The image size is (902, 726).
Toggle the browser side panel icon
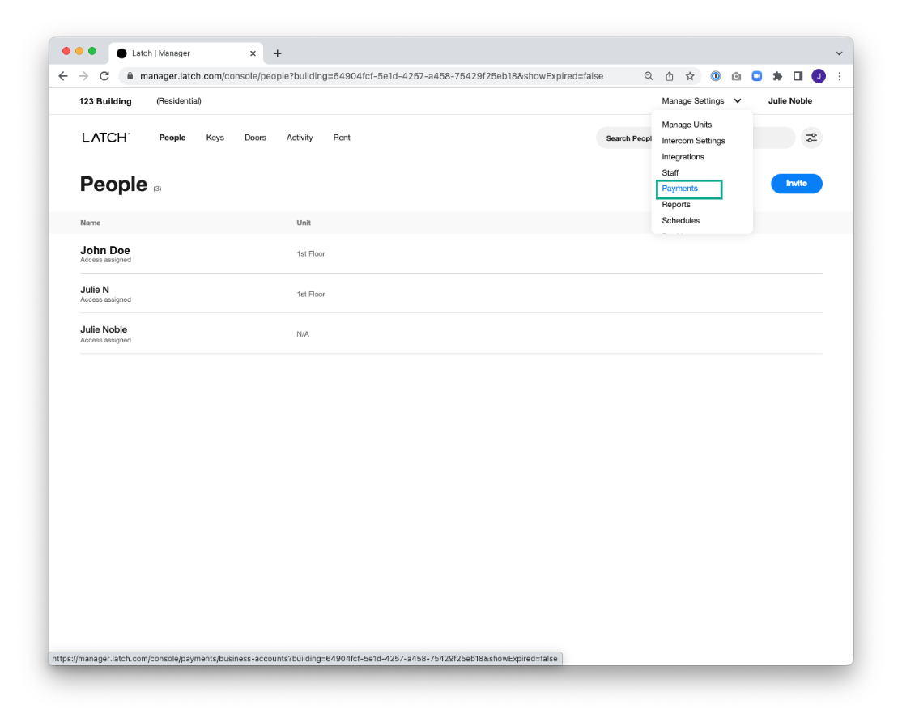798,76
